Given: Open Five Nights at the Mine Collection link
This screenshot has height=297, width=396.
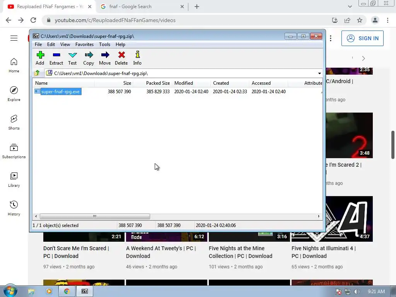Looking at the screenshot, I should [241, 252].
